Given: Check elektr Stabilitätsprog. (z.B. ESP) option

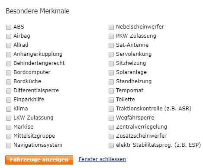Looking at the screenshot, I should 111,145.
